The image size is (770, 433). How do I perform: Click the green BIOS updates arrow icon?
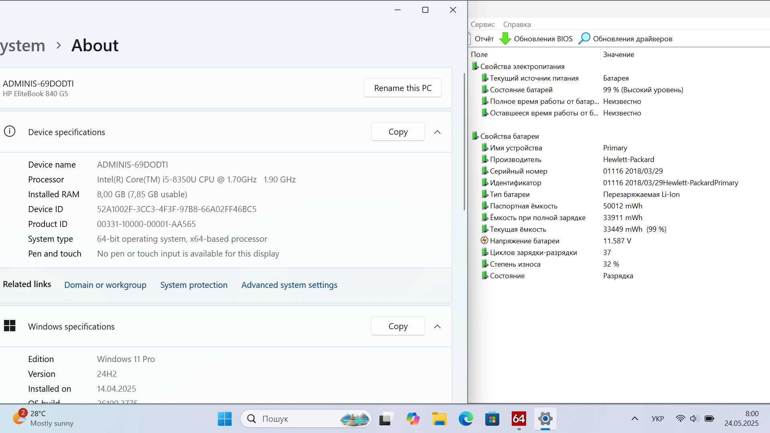click(x=505, y=38)
